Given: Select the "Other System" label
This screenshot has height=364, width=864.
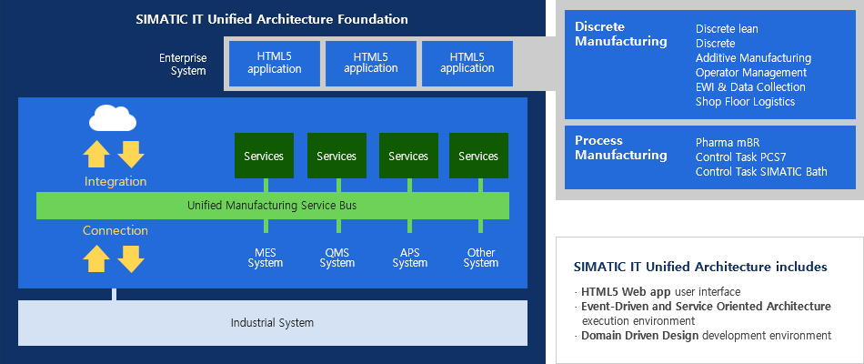Looking at the screenshot, I should point(480,258).
